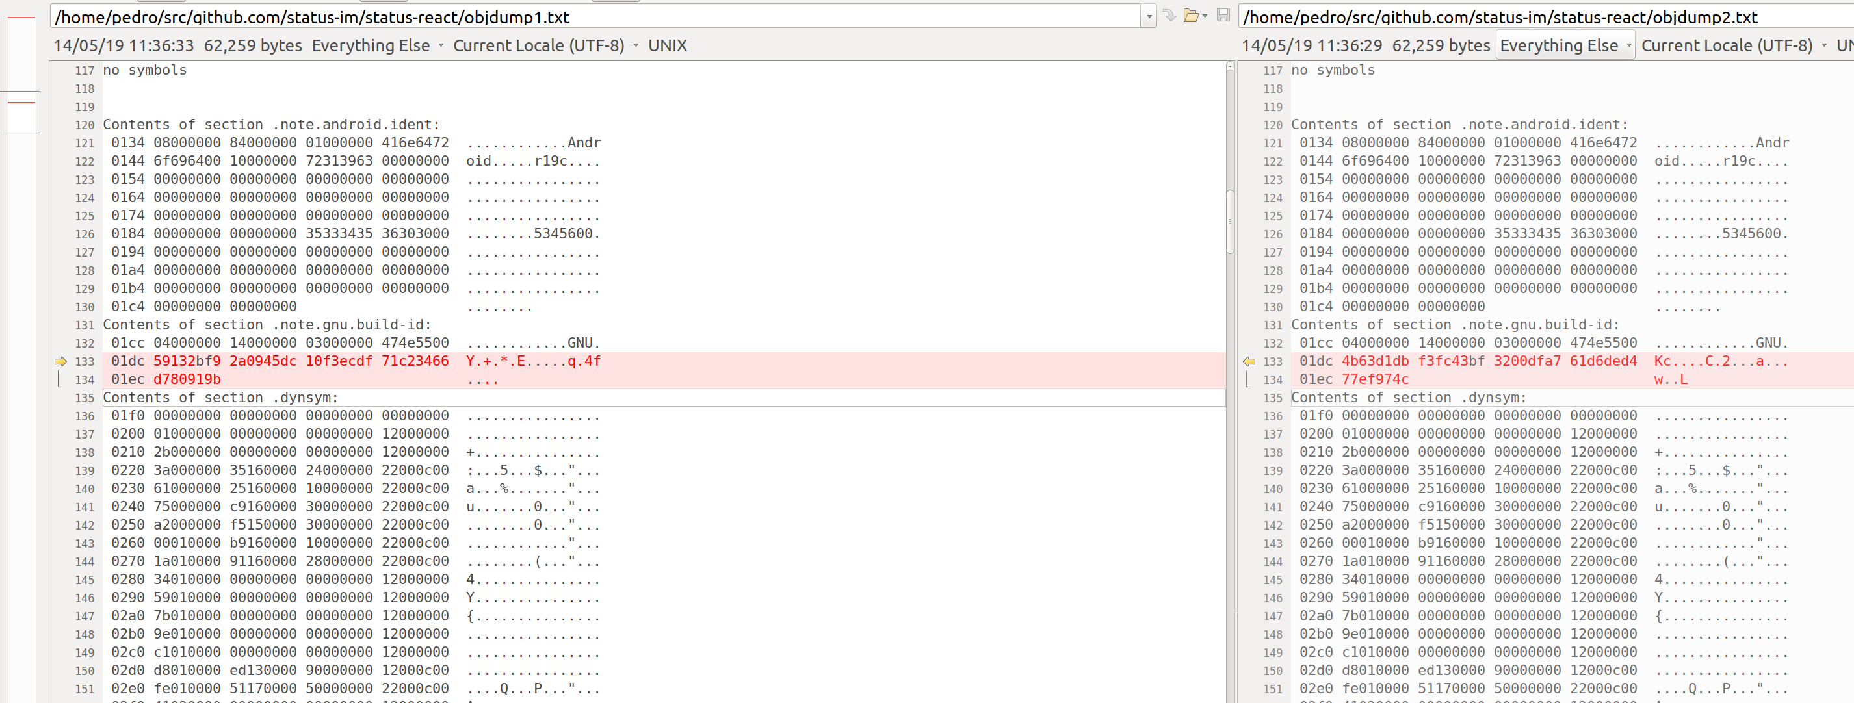Click left pane timestamp '14/05/19 11:36:33'
The width and height of the screenshot is (1854, 703).
pos(124,45)
